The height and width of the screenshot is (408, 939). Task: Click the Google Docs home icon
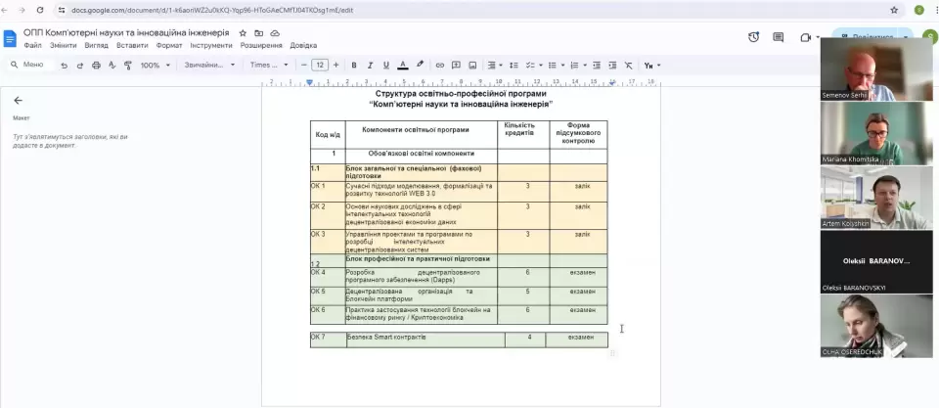pyautogui.click(x=10, y=38)
